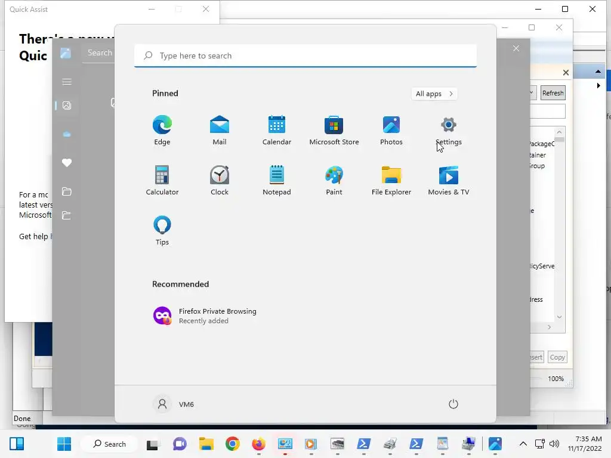Open the VM6 user account menu

[174, 404]
